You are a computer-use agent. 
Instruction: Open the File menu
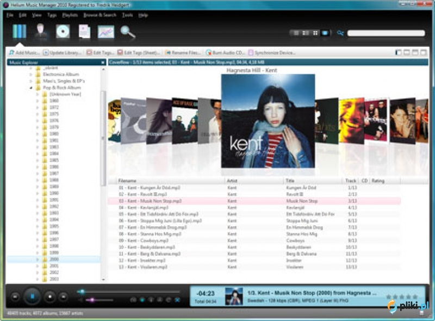(x=10, y=15)
